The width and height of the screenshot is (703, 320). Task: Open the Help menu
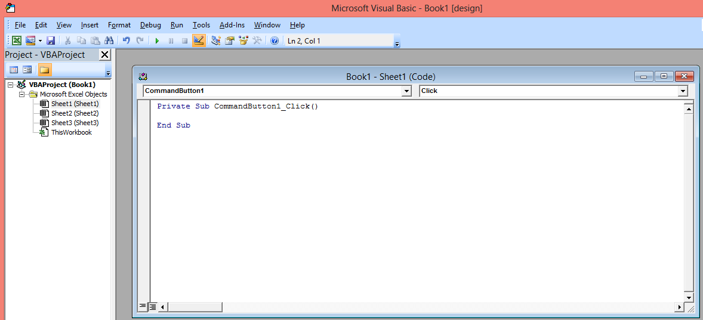coord(297,25)
